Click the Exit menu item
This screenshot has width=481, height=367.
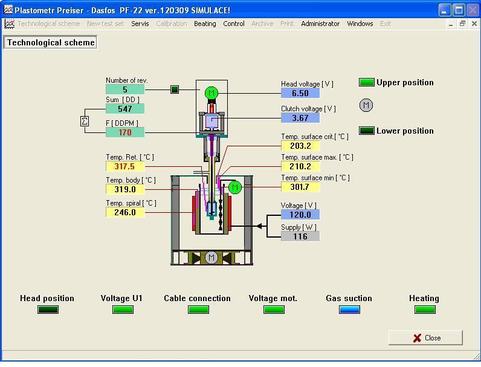pos(386,24)
